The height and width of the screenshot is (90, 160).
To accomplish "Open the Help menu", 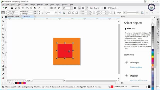I will [71, 4].
